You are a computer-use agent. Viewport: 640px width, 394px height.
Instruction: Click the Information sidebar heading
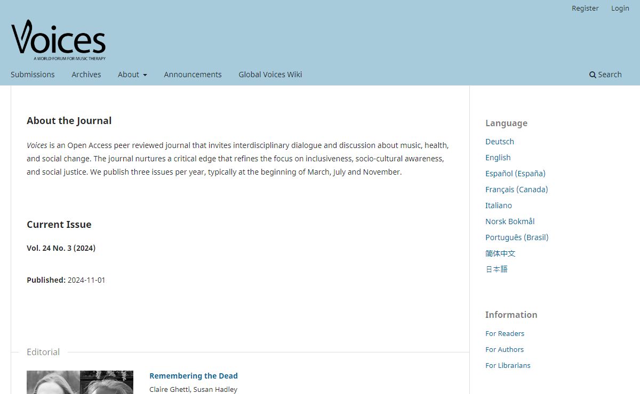pyautogui.click(x=511, y=315)
